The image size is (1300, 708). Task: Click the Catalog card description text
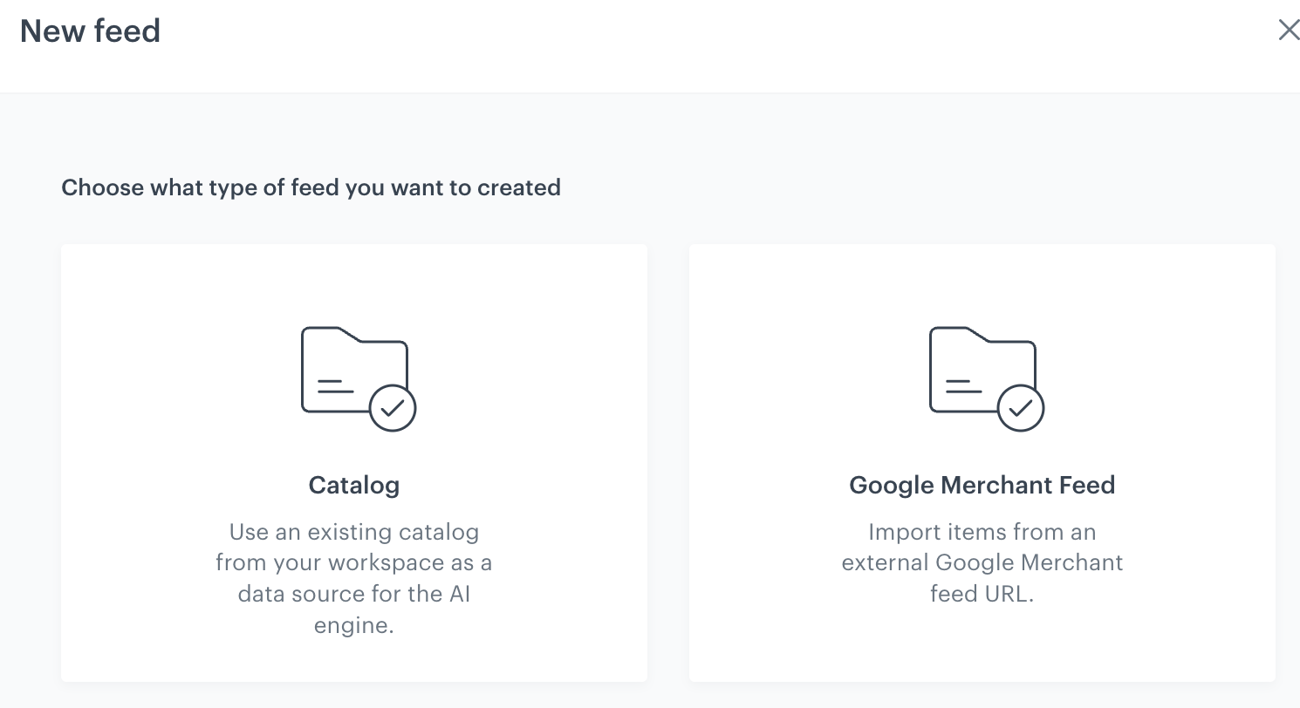(353, 578)
